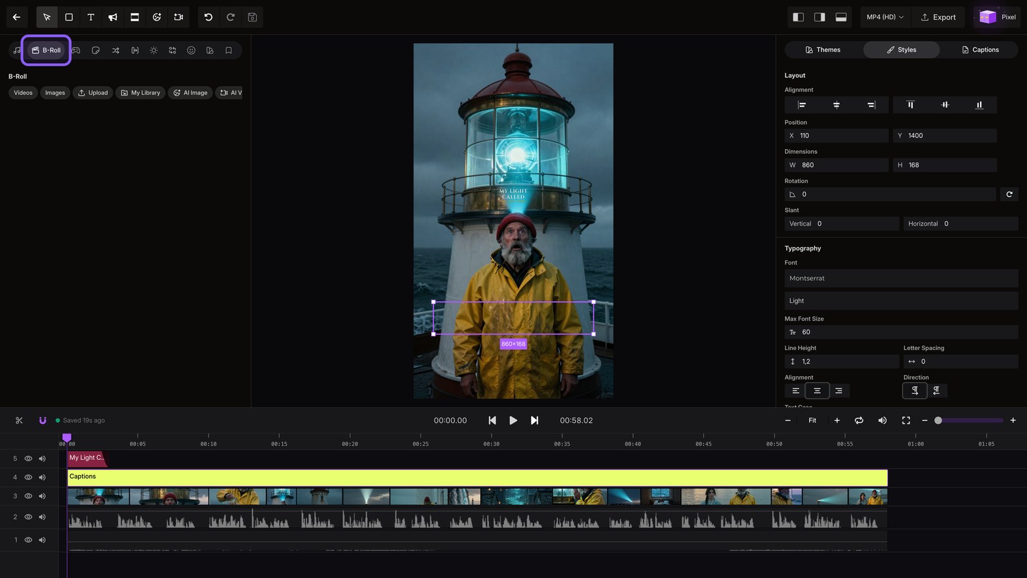
Task: Toggle the magnet snapping icon
Action: pyautogui.click(x=42, y=421)
